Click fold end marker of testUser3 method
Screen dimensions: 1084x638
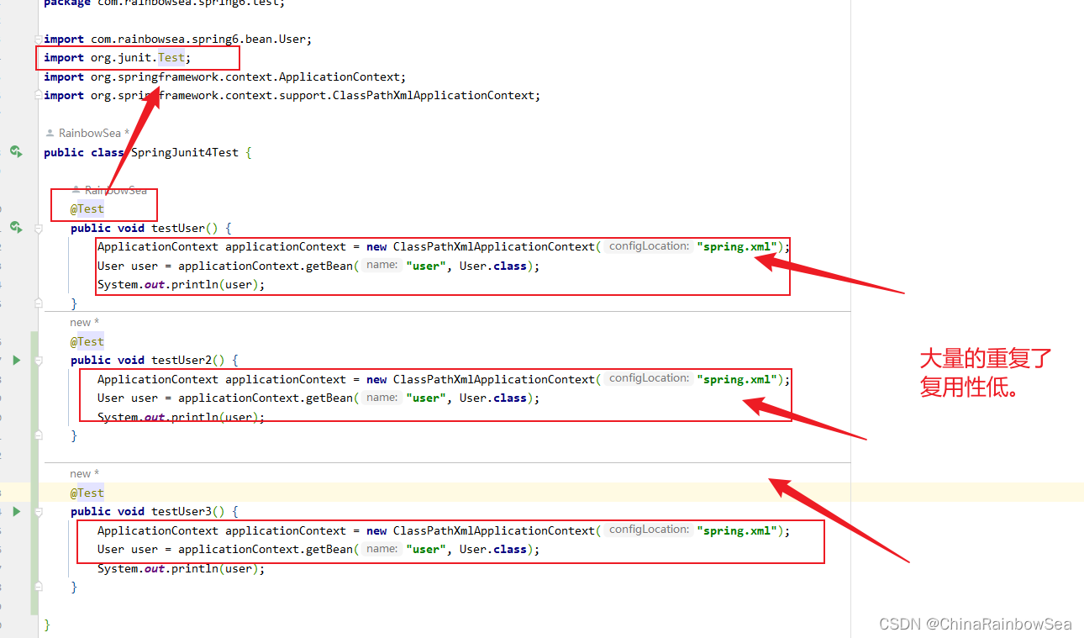click(x=38, y=586)
